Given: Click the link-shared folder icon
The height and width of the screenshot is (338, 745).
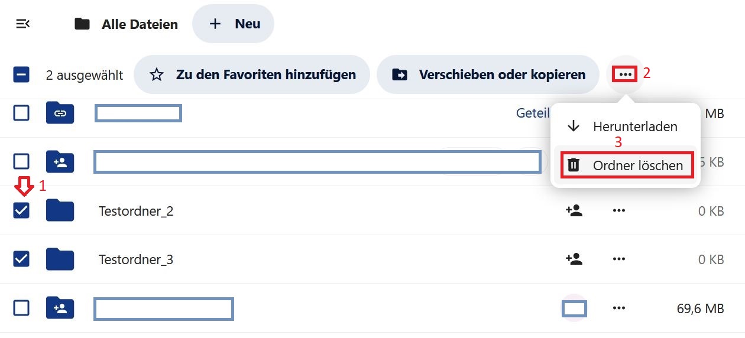Looking at the screenshot, I should [x=60, y=113].
